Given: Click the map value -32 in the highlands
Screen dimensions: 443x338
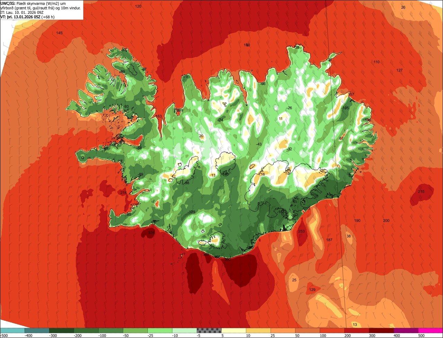Looking at the screenshot, I should coord(290,149).
